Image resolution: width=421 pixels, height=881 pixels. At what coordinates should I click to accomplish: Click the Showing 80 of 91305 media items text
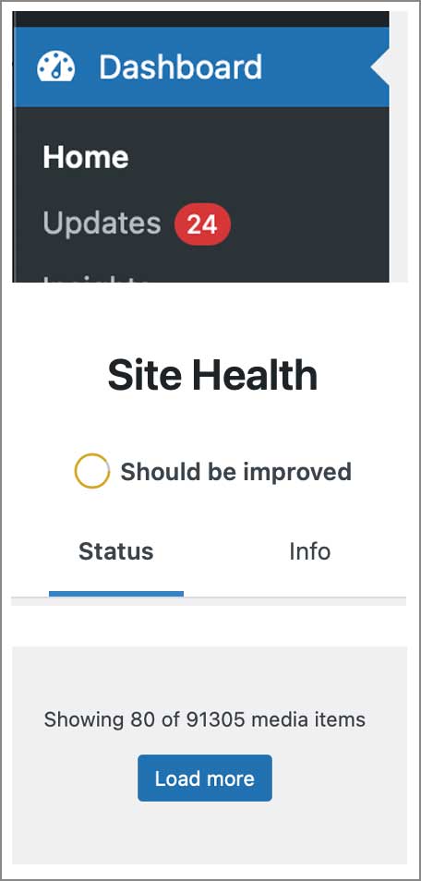click(x=205, y=719)
